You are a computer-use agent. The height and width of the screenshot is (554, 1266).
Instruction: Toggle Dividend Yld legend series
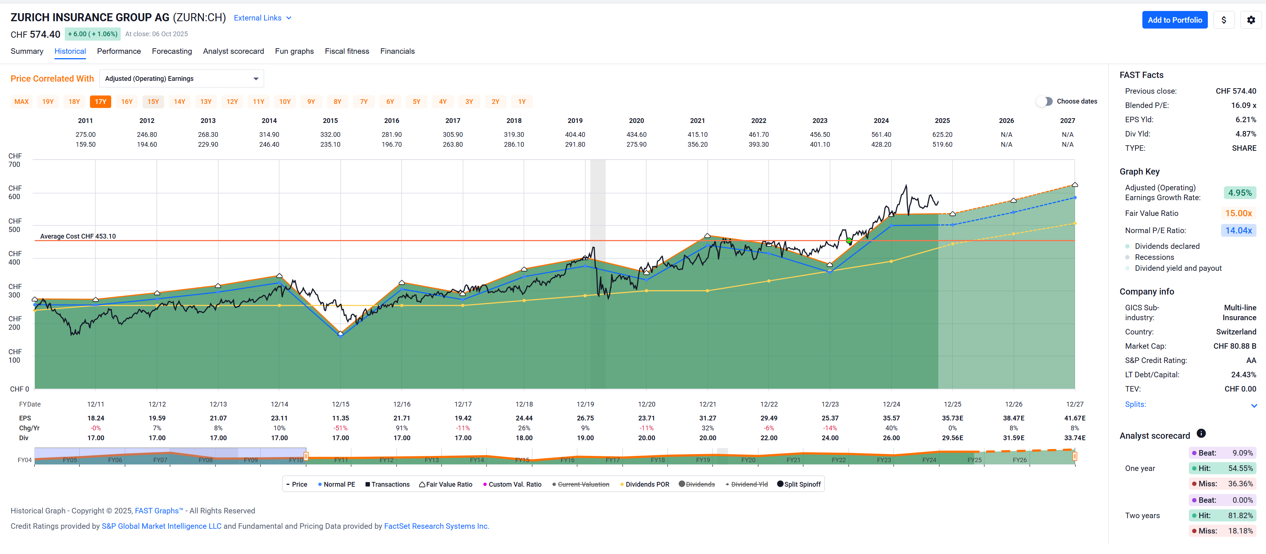point(748,484)
